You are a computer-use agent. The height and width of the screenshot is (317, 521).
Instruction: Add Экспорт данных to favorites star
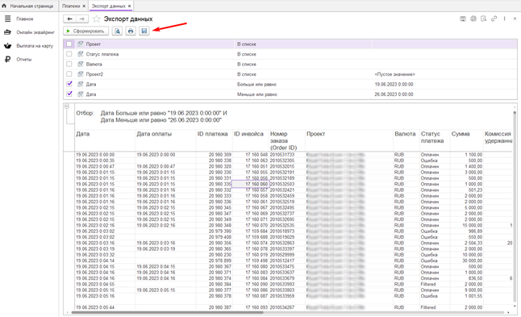(96, 19)
